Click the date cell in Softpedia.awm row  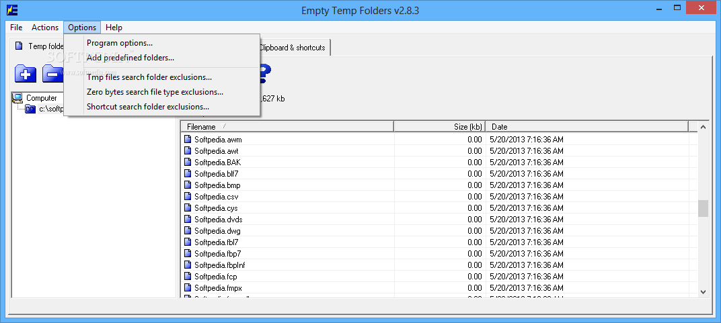coord(527,139)
